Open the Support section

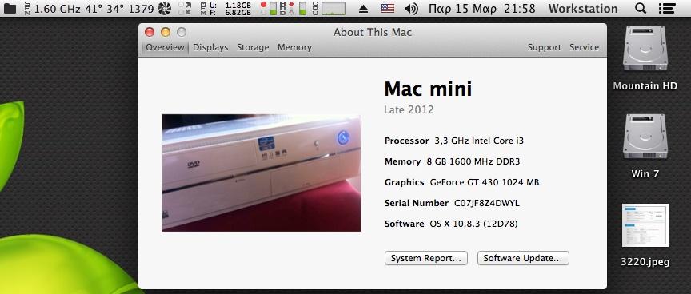[x=545, y=47]
